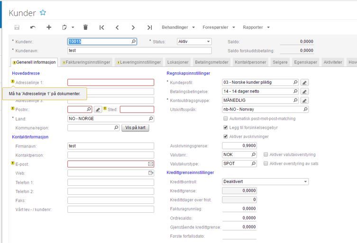The width and height of the screenshot is (357, 243).
Task: Click the Vis på kart button
Action: point(135,128)
